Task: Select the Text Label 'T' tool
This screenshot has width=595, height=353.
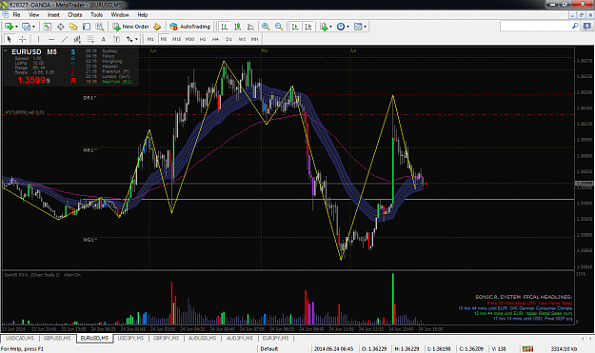Action: coord(116,39)
